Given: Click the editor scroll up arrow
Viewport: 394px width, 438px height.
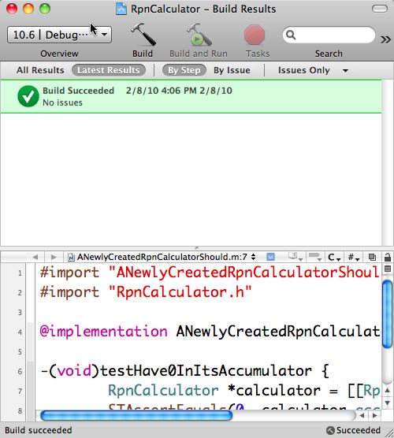Looking at the screenshot, I should (388, 390).
